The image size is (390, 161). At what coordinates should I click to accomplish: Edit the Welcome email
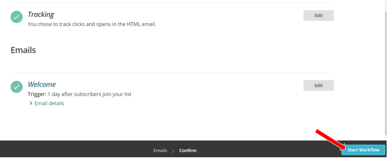(318, 86)
